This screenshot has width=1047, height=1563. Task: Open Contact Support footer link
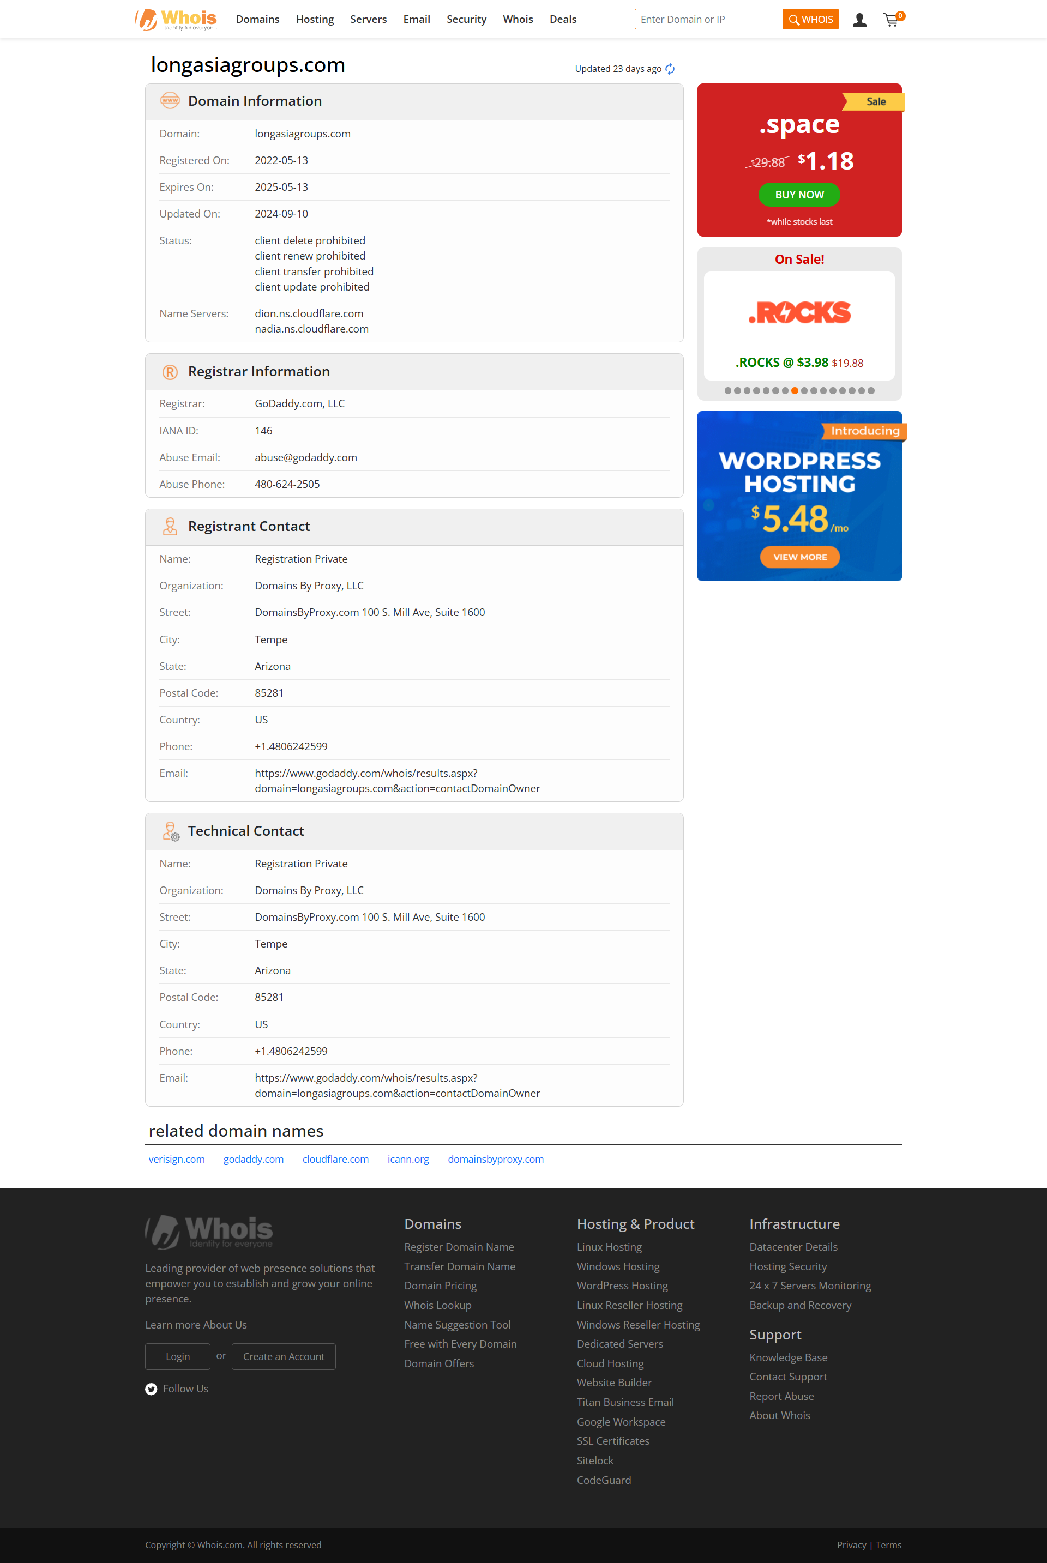[x=789, y=1377]
